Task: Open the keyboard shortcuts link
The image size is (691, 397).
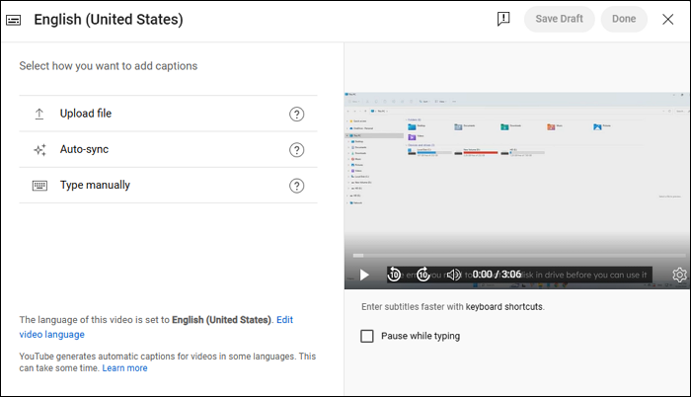Action: [504, 306]
